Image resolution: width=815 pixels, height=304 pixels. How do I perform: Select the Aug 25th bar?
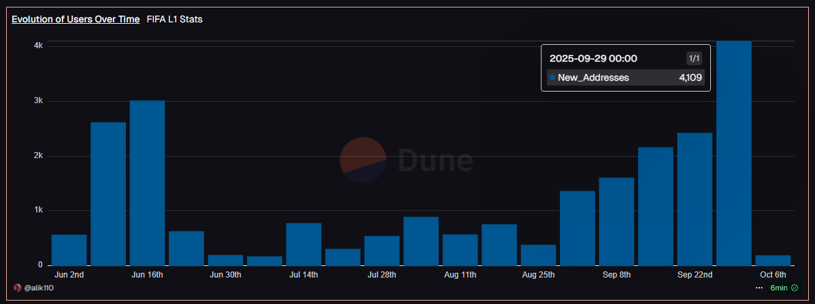539,255
